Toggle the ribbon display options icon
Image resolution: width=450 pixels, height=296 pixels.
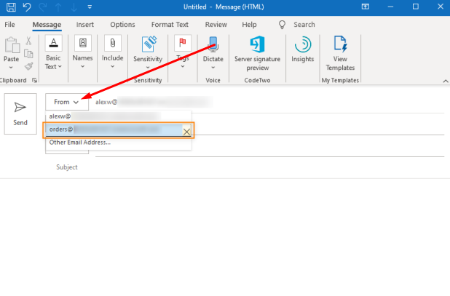click(x=365, y=7)
